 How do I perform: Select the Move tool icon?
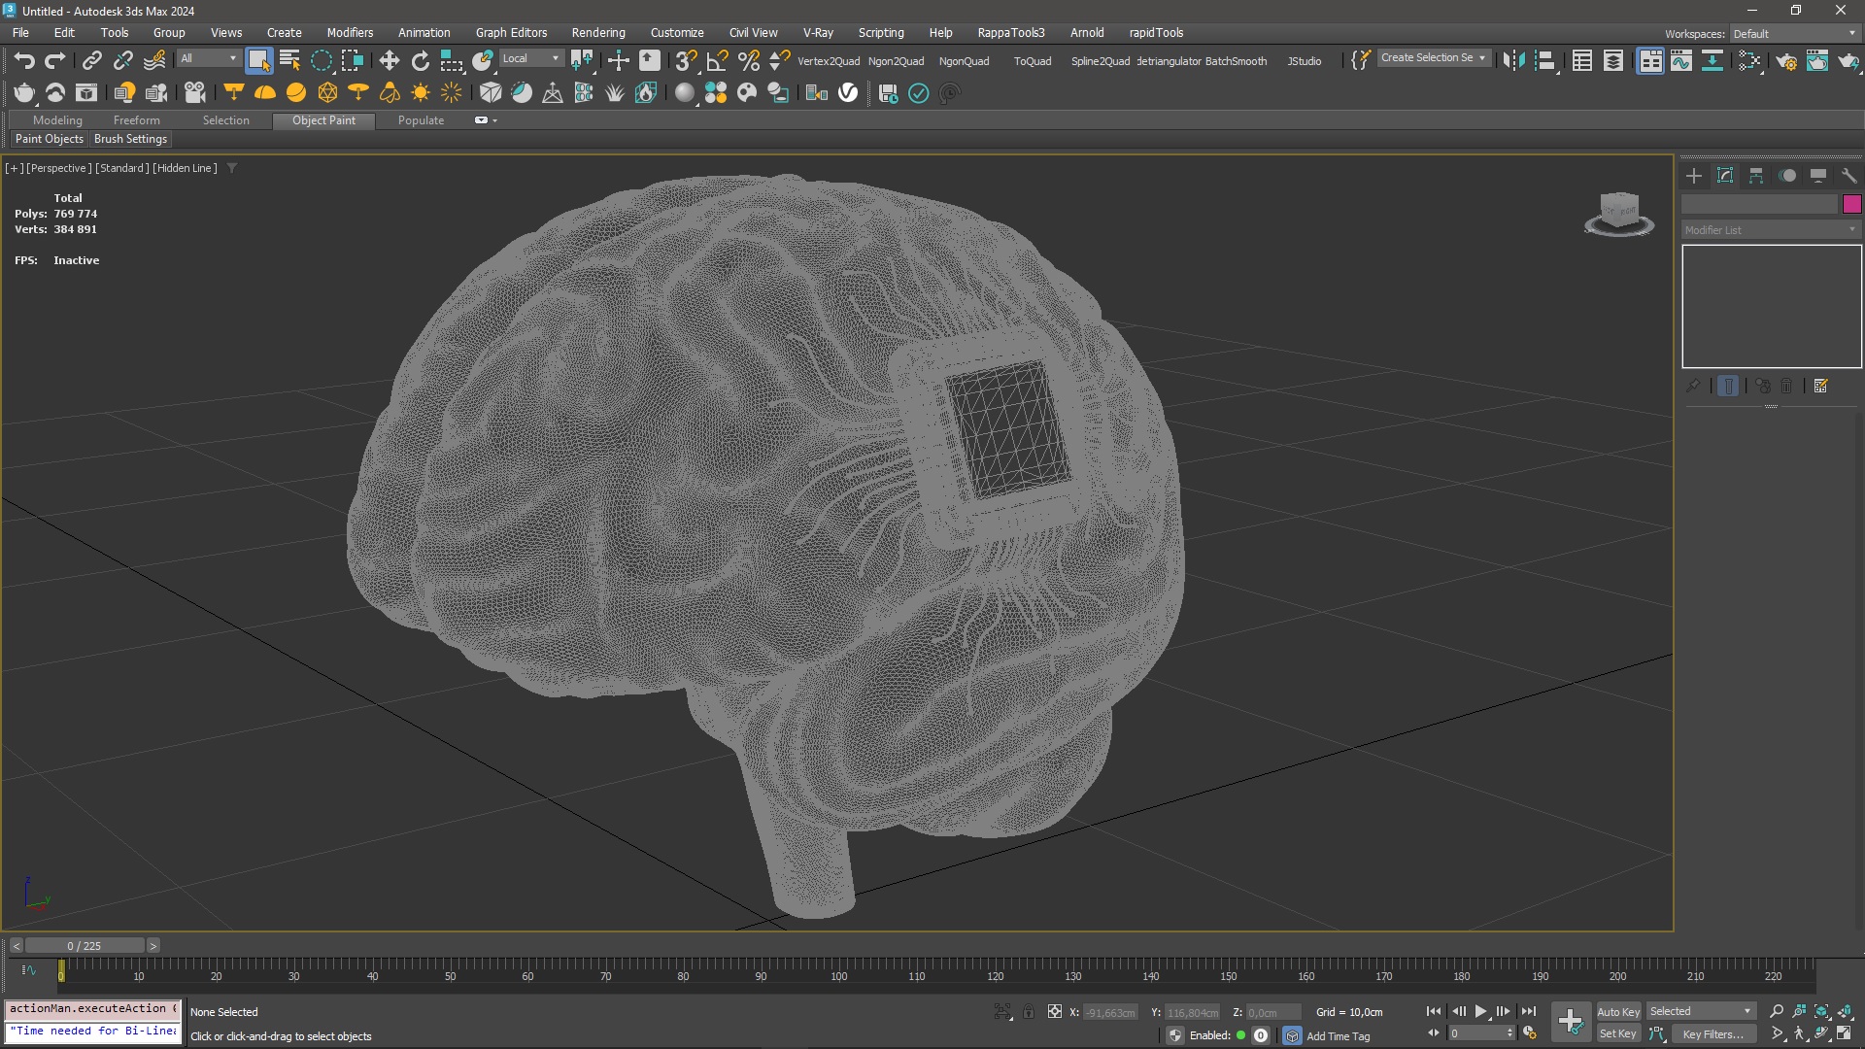389,60
